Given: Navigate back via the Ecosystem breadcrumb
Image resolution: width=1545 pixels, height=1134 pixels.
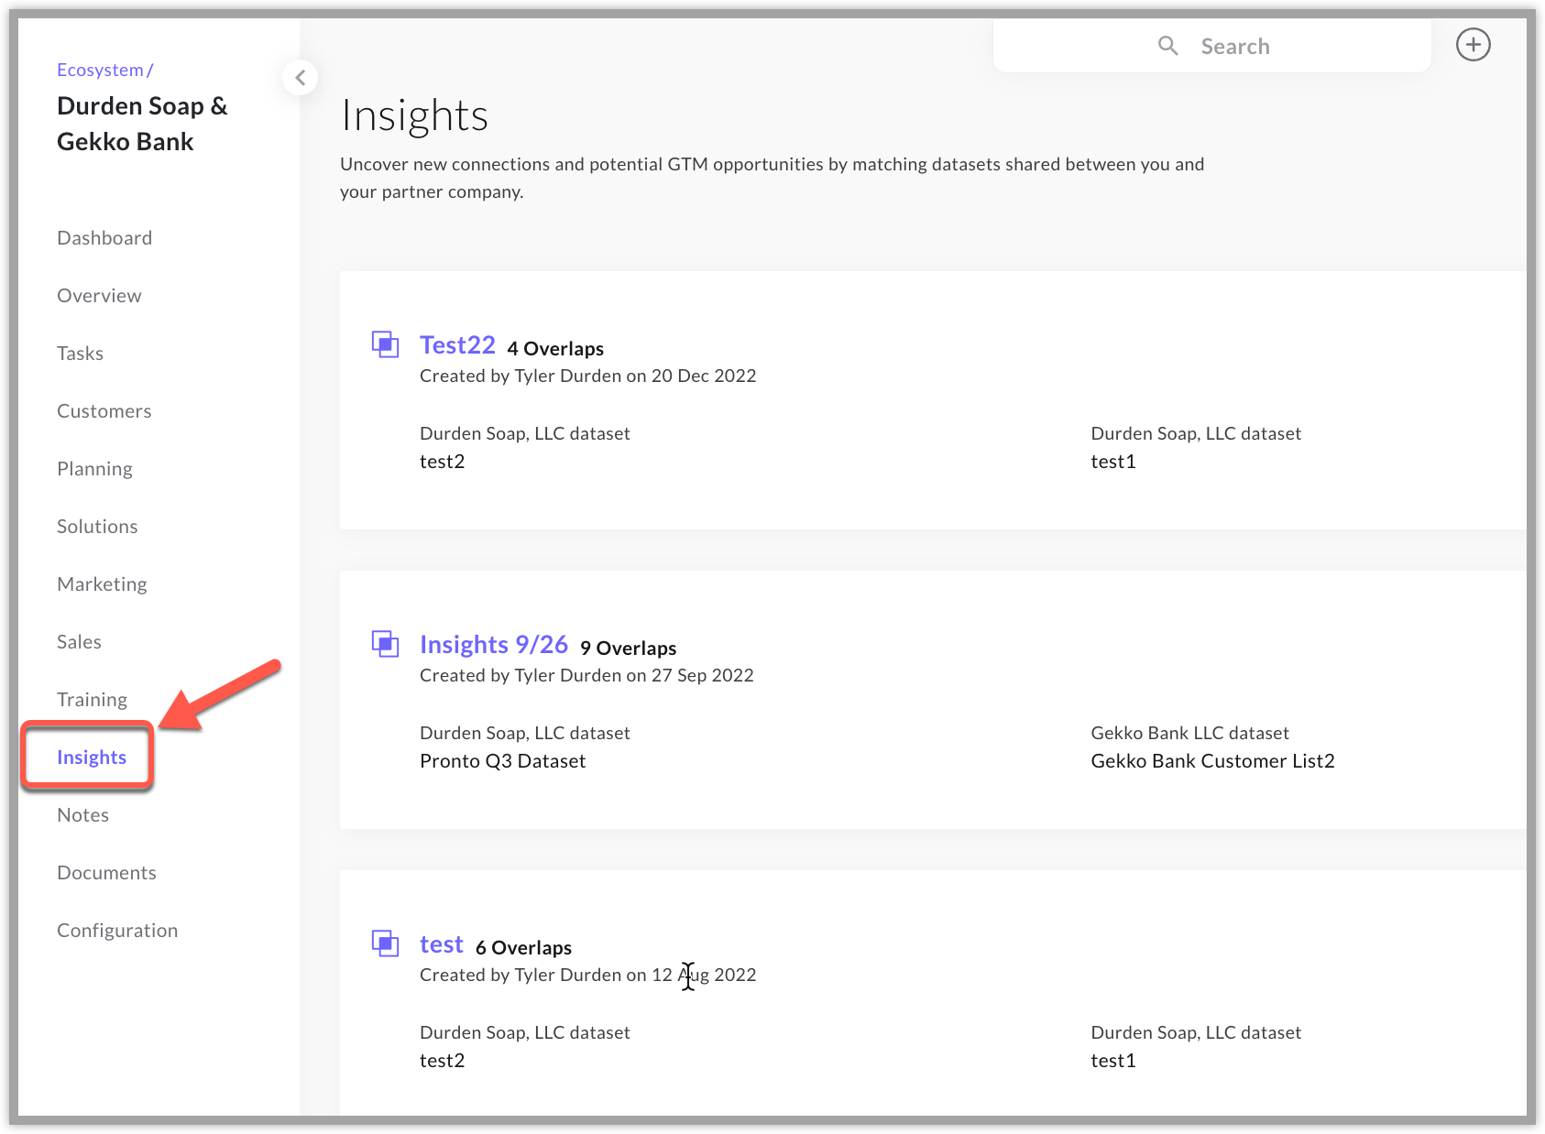Looking at the screenshot, I should (x=101, y=69).
